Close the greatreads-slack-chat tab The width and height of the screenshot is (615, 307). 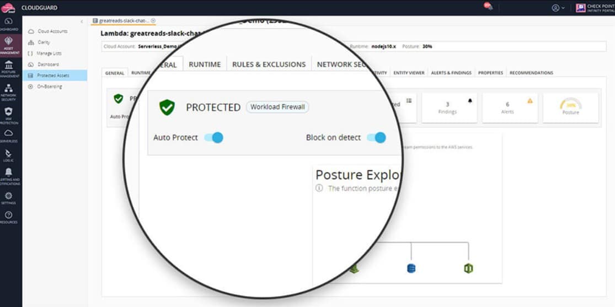pos(153,20)
